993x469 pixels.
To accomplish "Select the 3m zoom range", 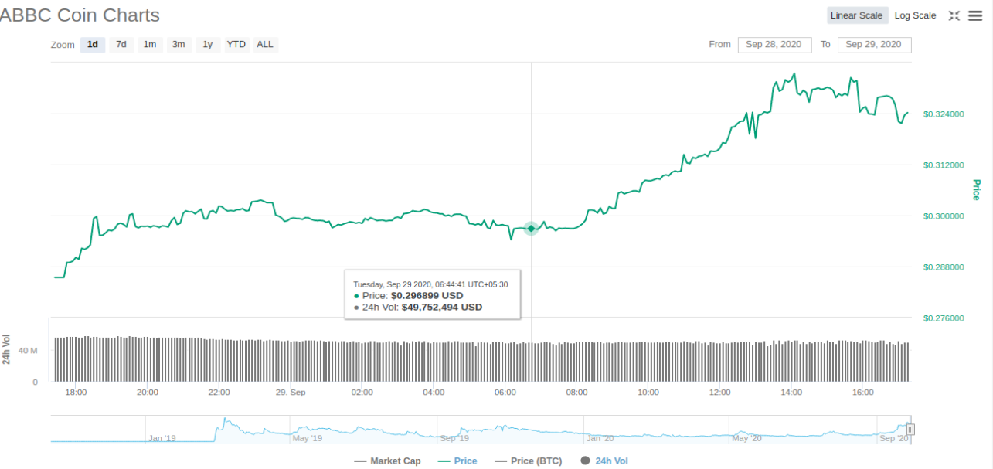I will pyautogui.click(x=179, y=44).
